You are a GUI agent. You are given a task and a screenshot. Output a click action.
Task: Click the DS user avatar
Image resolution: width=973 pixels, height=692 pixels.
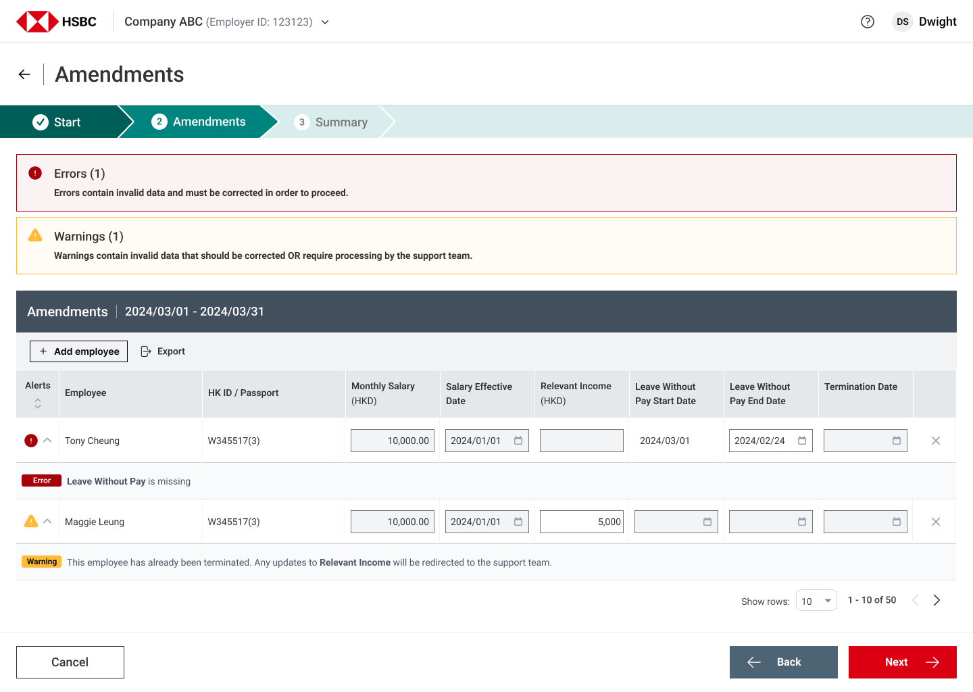903,22
